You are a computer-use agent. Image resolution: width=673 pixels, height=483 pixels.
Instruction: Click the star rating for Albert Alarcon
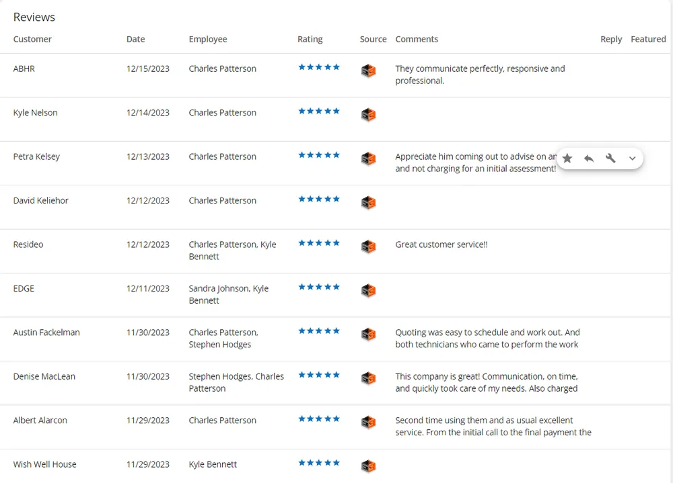pyautogui.click(x=319, y=419)
